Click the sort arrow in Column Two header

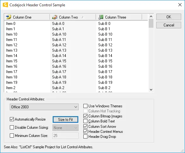[x=83, y=17]
